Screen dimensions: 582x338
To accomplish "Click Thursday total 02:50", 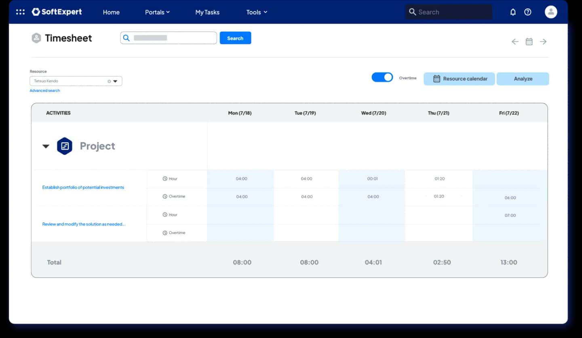I will tap(442, 262).
